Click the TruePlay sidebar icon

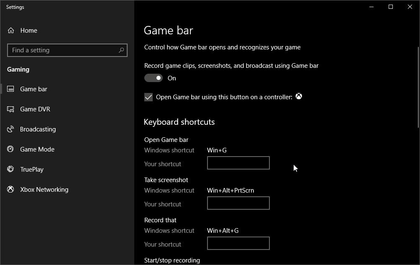[x=10, y=169]
